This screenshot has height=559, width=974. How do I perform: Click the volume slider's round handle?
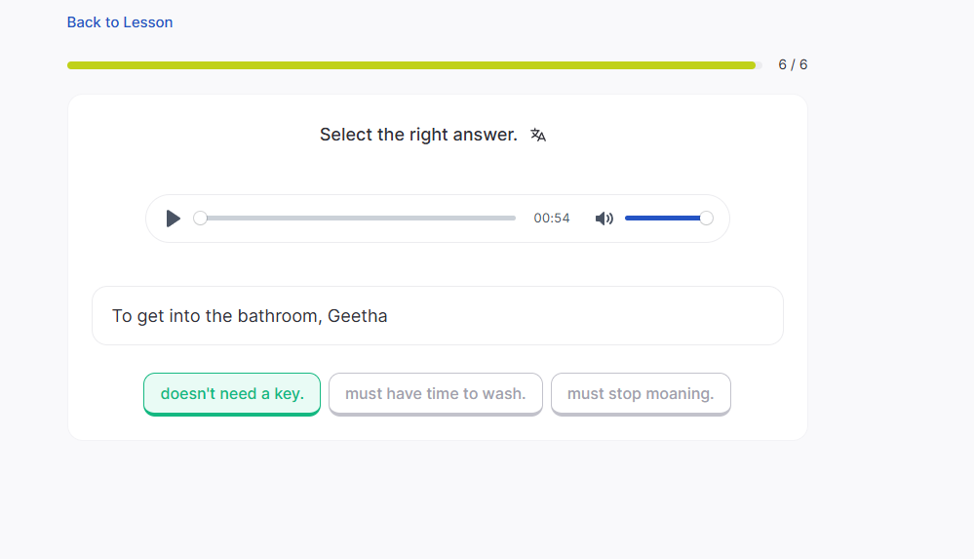click(x=707, y=219)
